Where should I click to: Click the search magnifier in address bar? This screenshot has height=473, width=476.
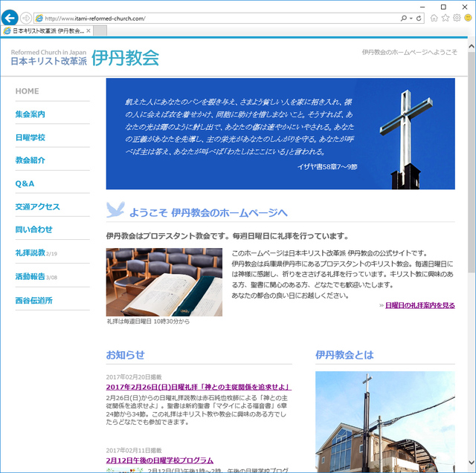(404, 18)
